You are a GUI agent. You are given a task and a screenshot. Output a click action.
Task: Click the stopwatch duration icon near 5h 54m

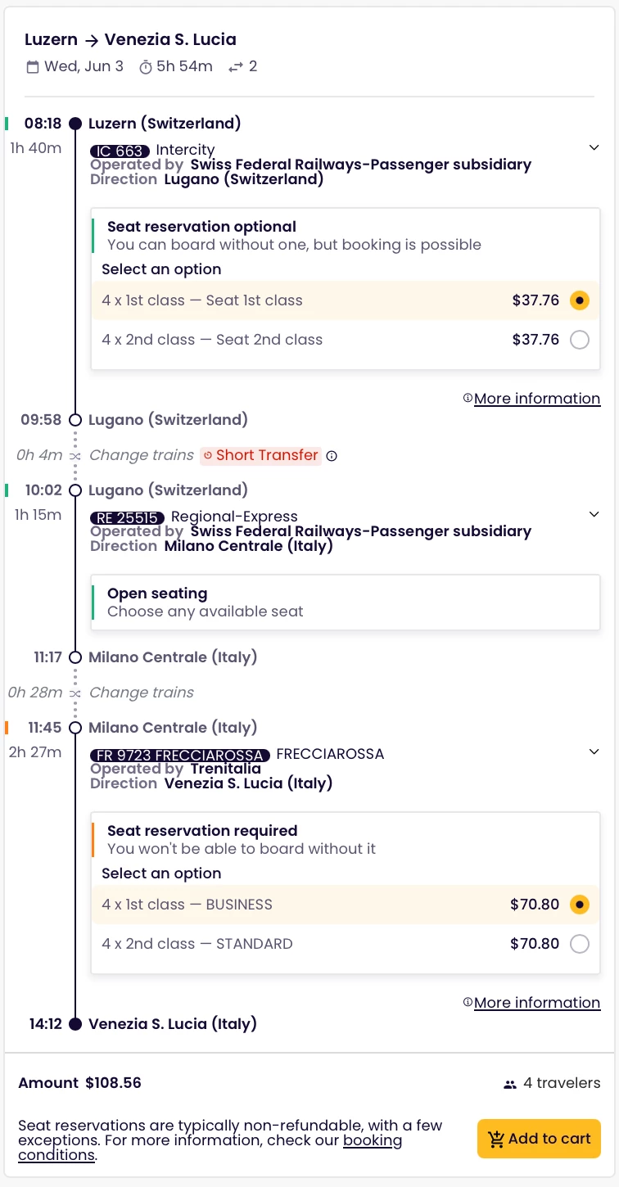(x=146, y=67)
